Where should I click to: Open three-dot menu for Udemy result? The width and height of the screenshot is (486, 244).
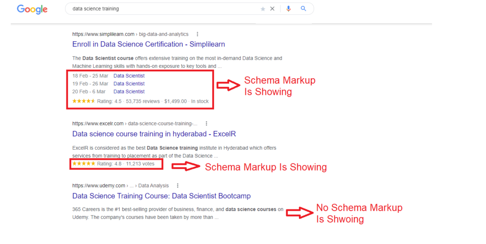(178, 186)
